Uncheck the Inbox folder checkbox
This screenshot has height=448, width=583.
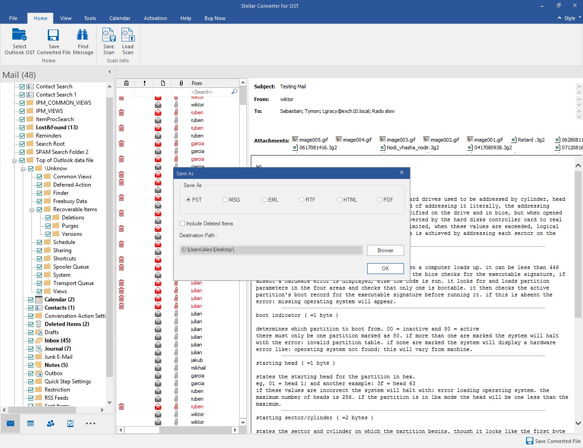click(31, 341)
